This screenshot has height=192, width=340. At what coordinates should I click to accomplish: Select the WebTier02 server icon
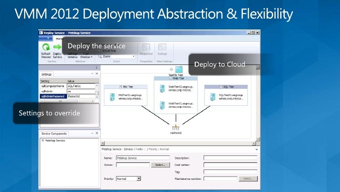pyautogui.click(x=162, y=89)
